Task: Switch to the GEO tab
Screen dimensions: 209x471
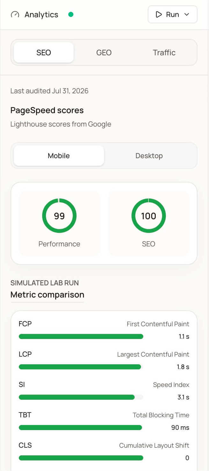Action: coord(104,52)
